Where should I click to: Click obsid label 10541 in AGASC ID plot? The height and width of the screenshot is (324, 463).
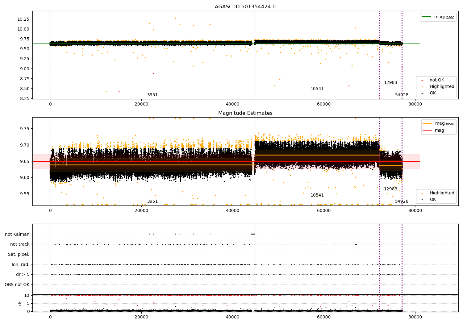coord(317,89)
